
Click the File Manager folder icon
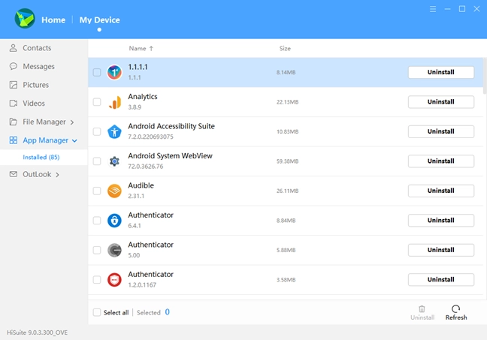click(13, 122)
